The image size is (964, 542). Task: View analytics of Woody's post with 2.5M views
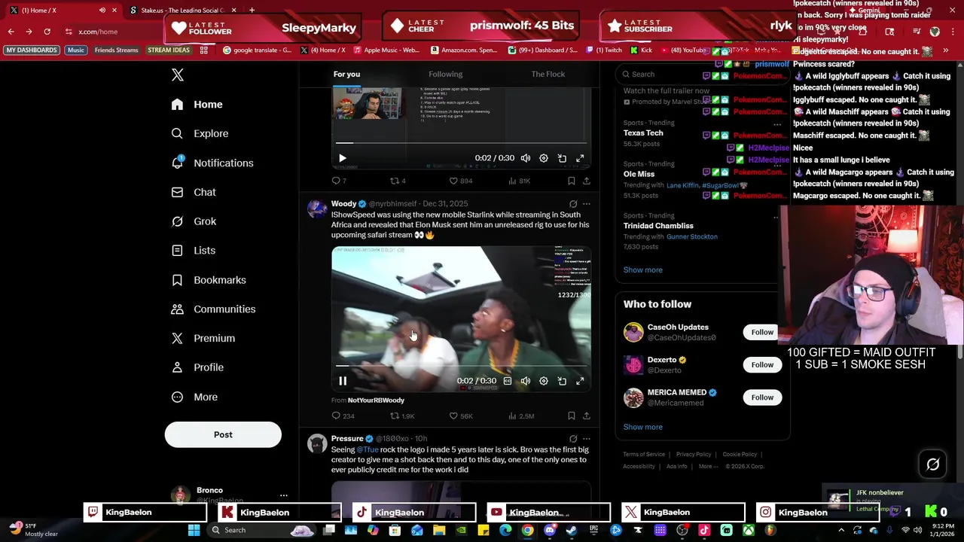[521, 416]
